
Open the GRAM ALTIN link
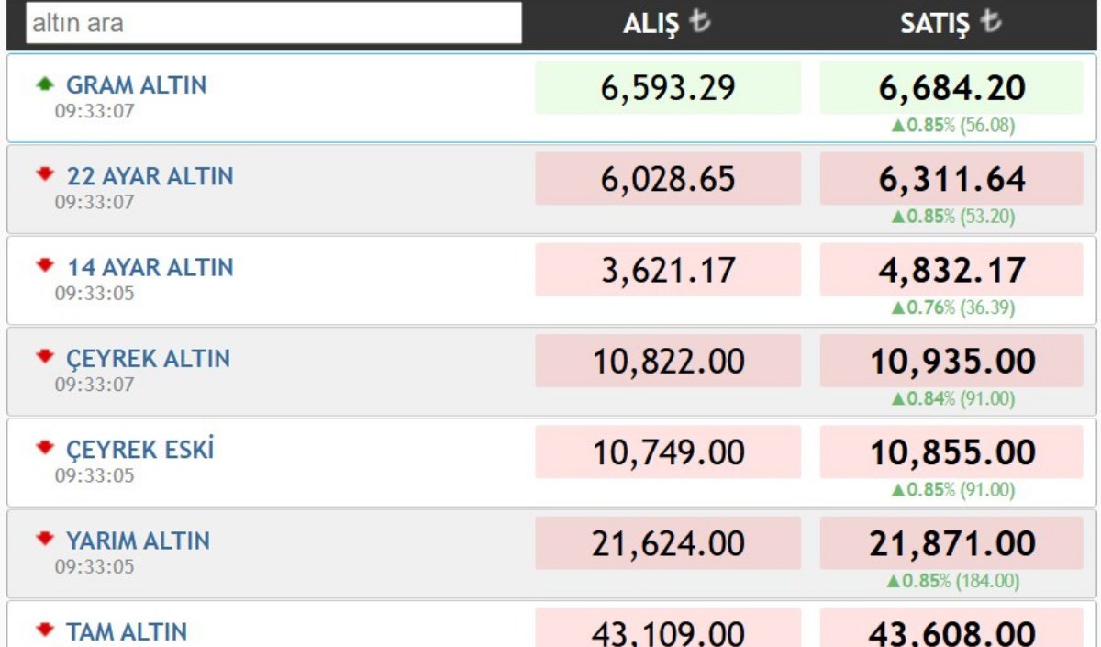[136, 85]
